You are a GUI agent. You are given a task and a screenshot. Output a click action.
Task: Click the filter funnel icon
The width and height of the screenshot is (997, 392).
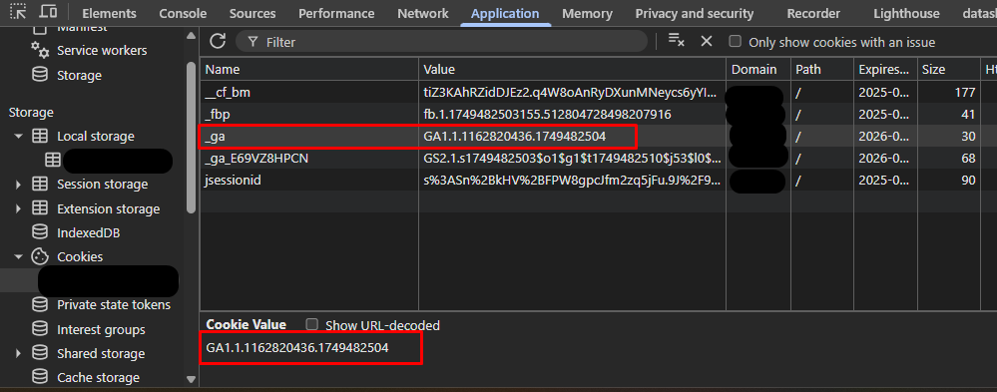click(253, 42)
